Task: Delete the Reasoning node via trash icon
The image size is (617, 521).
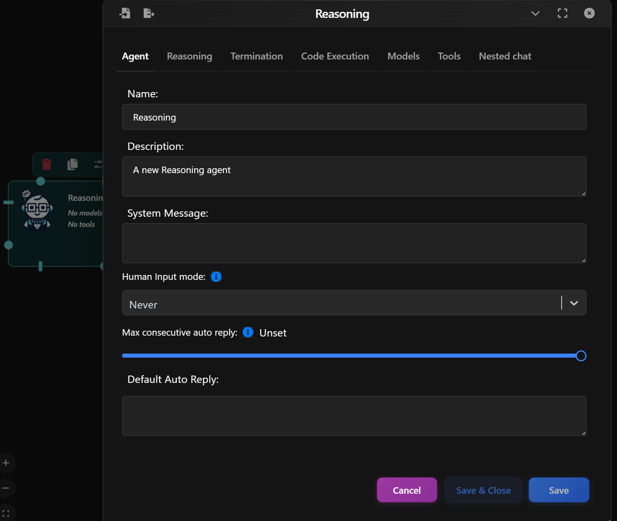Action: 46,164
